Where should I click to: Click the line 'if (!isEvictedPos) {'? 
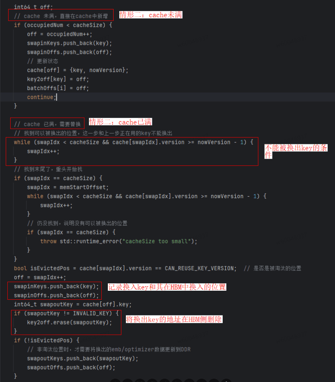coord(47,340)
